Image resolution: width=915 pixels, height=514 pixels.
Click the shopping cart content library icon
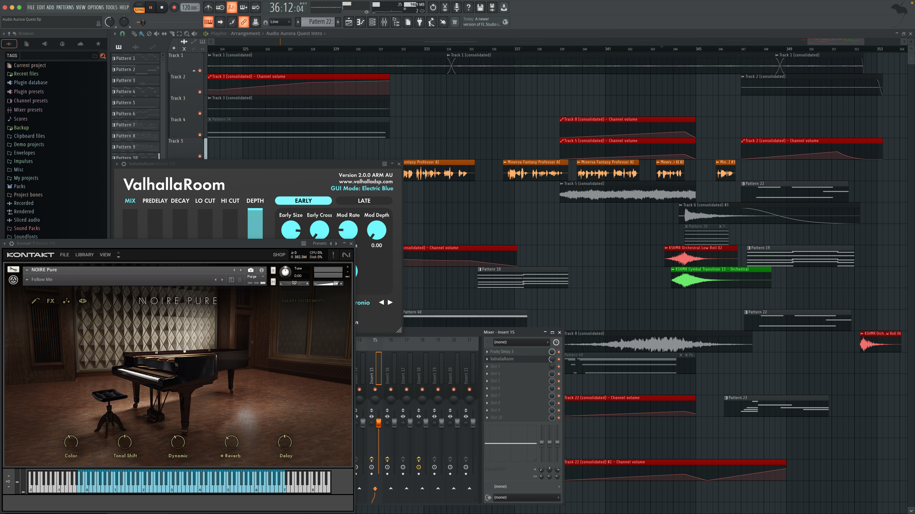455,22
